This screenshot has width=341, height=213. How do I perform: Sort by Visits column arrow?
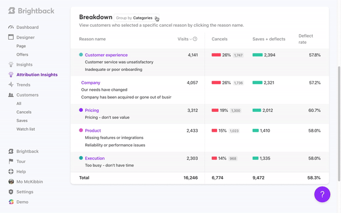pyautogui.click(x=190, y=39)
